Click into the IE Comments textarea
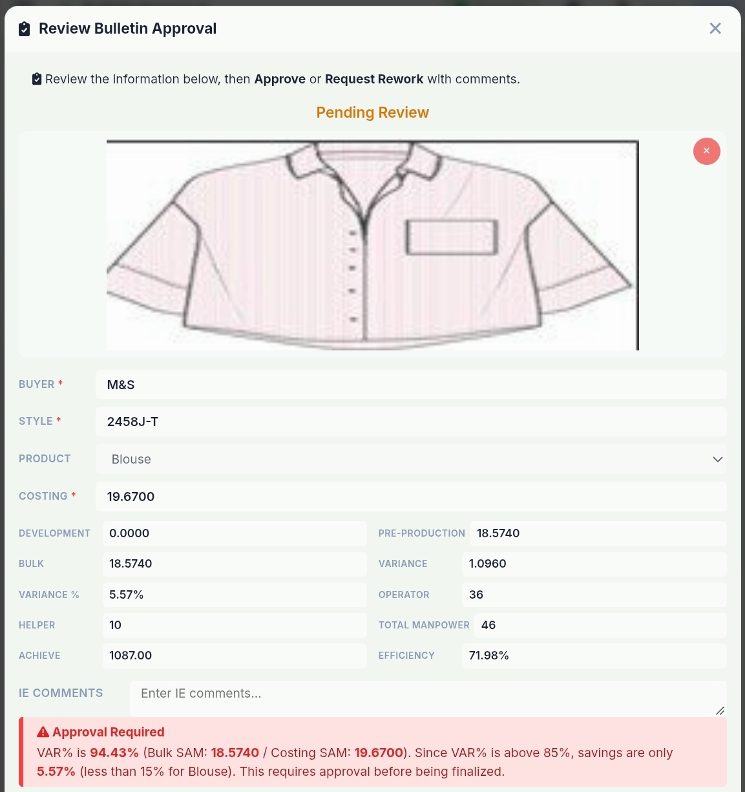Image resolution: width=745 pixels, height=792 pixels. tap(428, 698)
